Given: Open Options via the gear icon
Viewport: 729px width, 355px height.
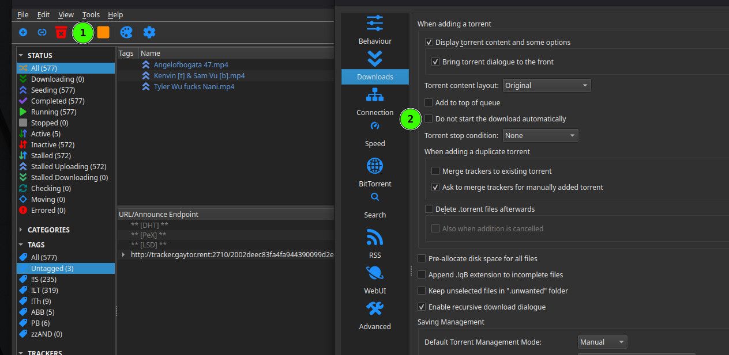Looking at the screenshot, I should [x=149, y=33].
